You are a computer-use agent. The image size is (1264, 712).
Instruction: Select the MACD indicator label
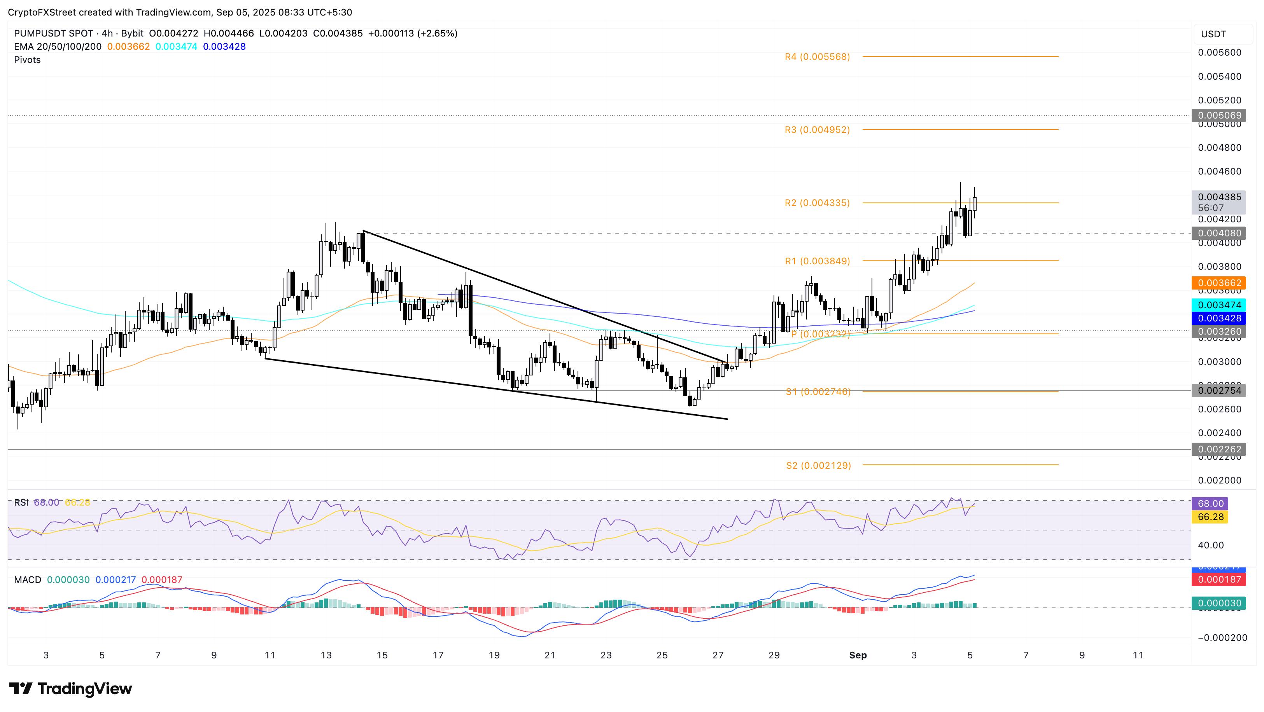[x=28, y=579]
